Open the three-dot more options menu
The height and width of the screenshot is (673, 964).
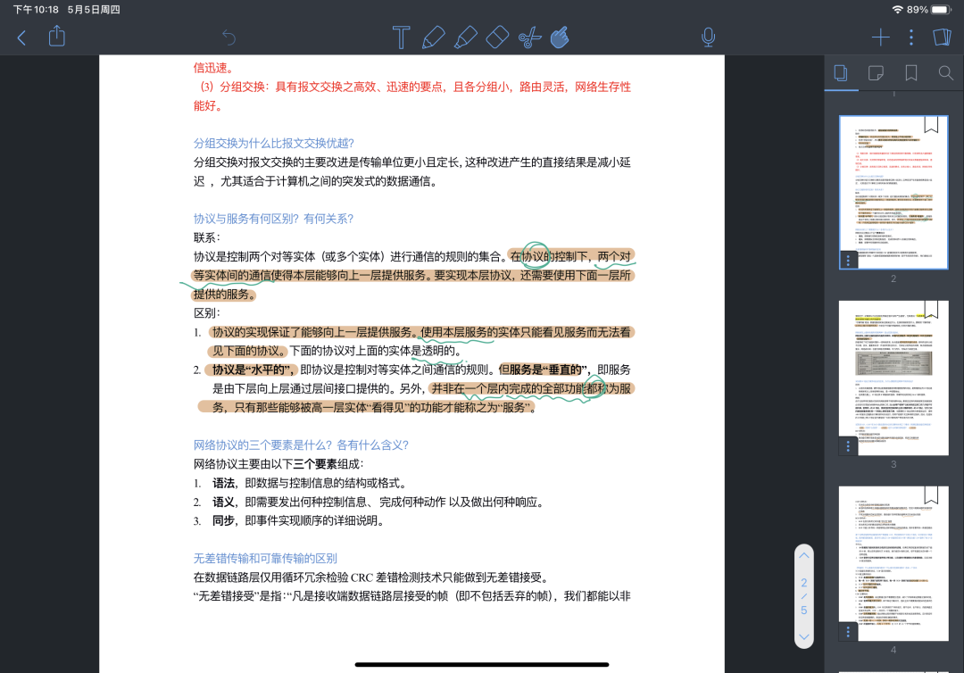[x=910, y=37]
